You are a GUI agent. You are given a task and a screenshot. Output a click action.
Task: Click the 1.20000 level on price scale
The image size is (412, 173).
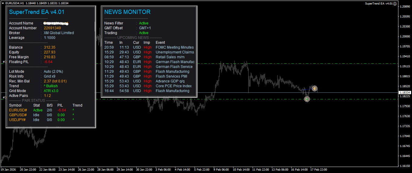[405, 37]
